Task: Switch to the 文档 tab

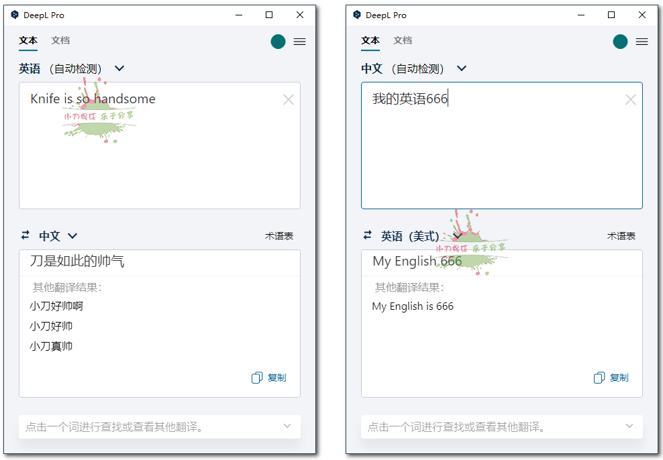Action: tap(60, 40)
